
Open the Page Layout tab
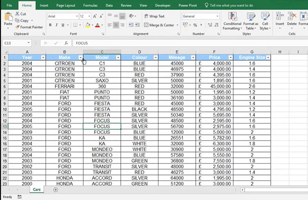[66, 5]
